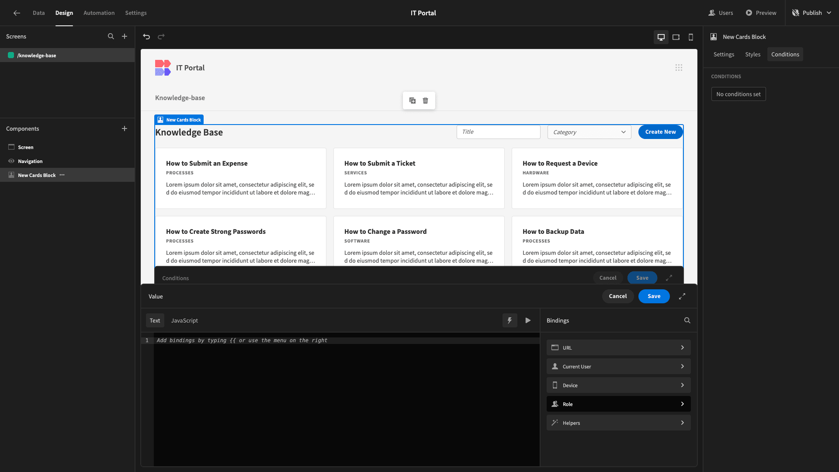The height and width of the screenshot is (472, 839).
Task: Click the lightning bolt bindings toggle
Action: pos(510,320)
